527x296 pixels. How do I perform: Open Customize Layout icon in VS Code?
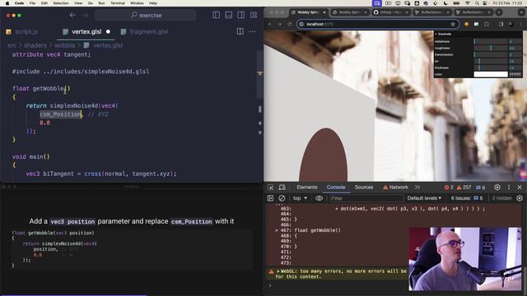pyautogui.click(x=254, y=15)
